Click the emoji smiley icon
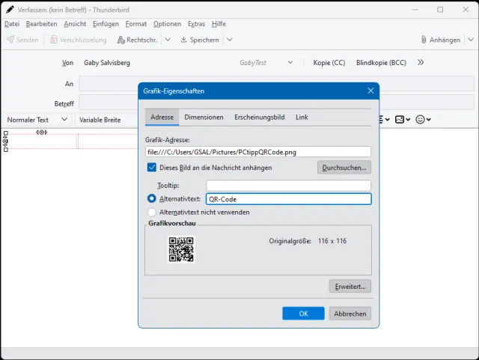 [x=421, y=120]
